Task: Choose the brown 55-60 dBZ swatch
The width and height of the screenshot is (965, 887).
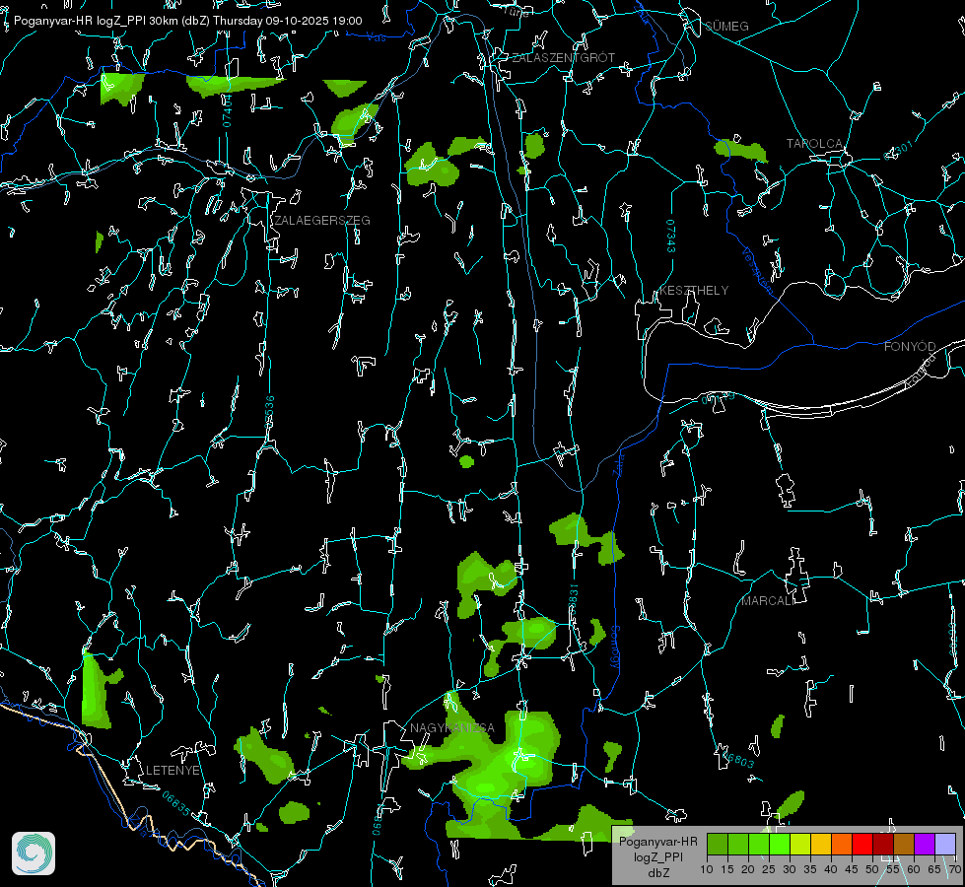Action: [904, 844]
